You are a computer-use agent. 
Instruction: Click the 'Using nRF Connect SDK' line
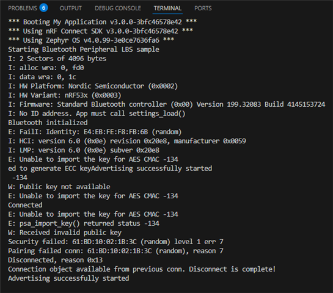coord(100,31)
